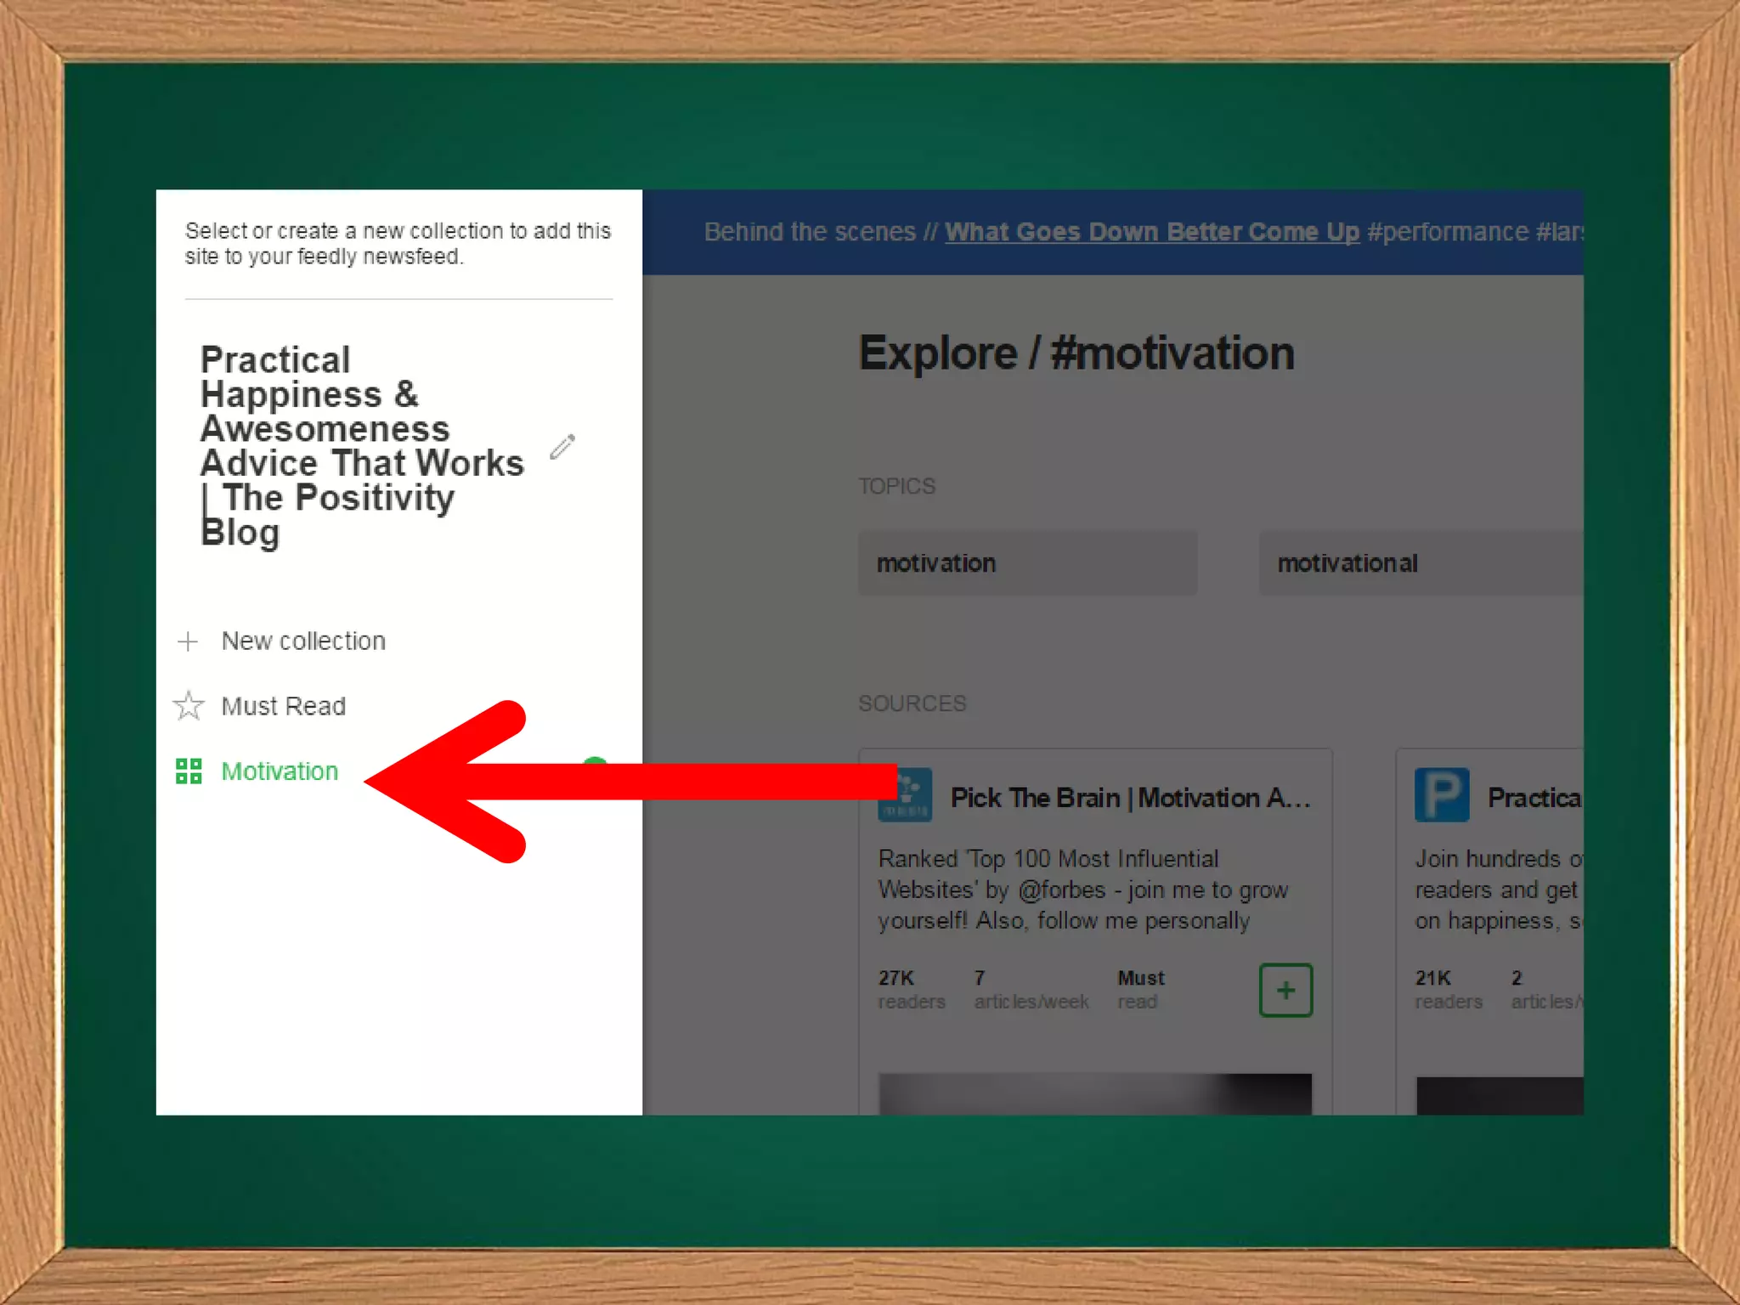Click the blue P logo of Practical source
The width and height of the screenshot is (1740, 1305).
pyautogui.click(x=1441, y=795)
